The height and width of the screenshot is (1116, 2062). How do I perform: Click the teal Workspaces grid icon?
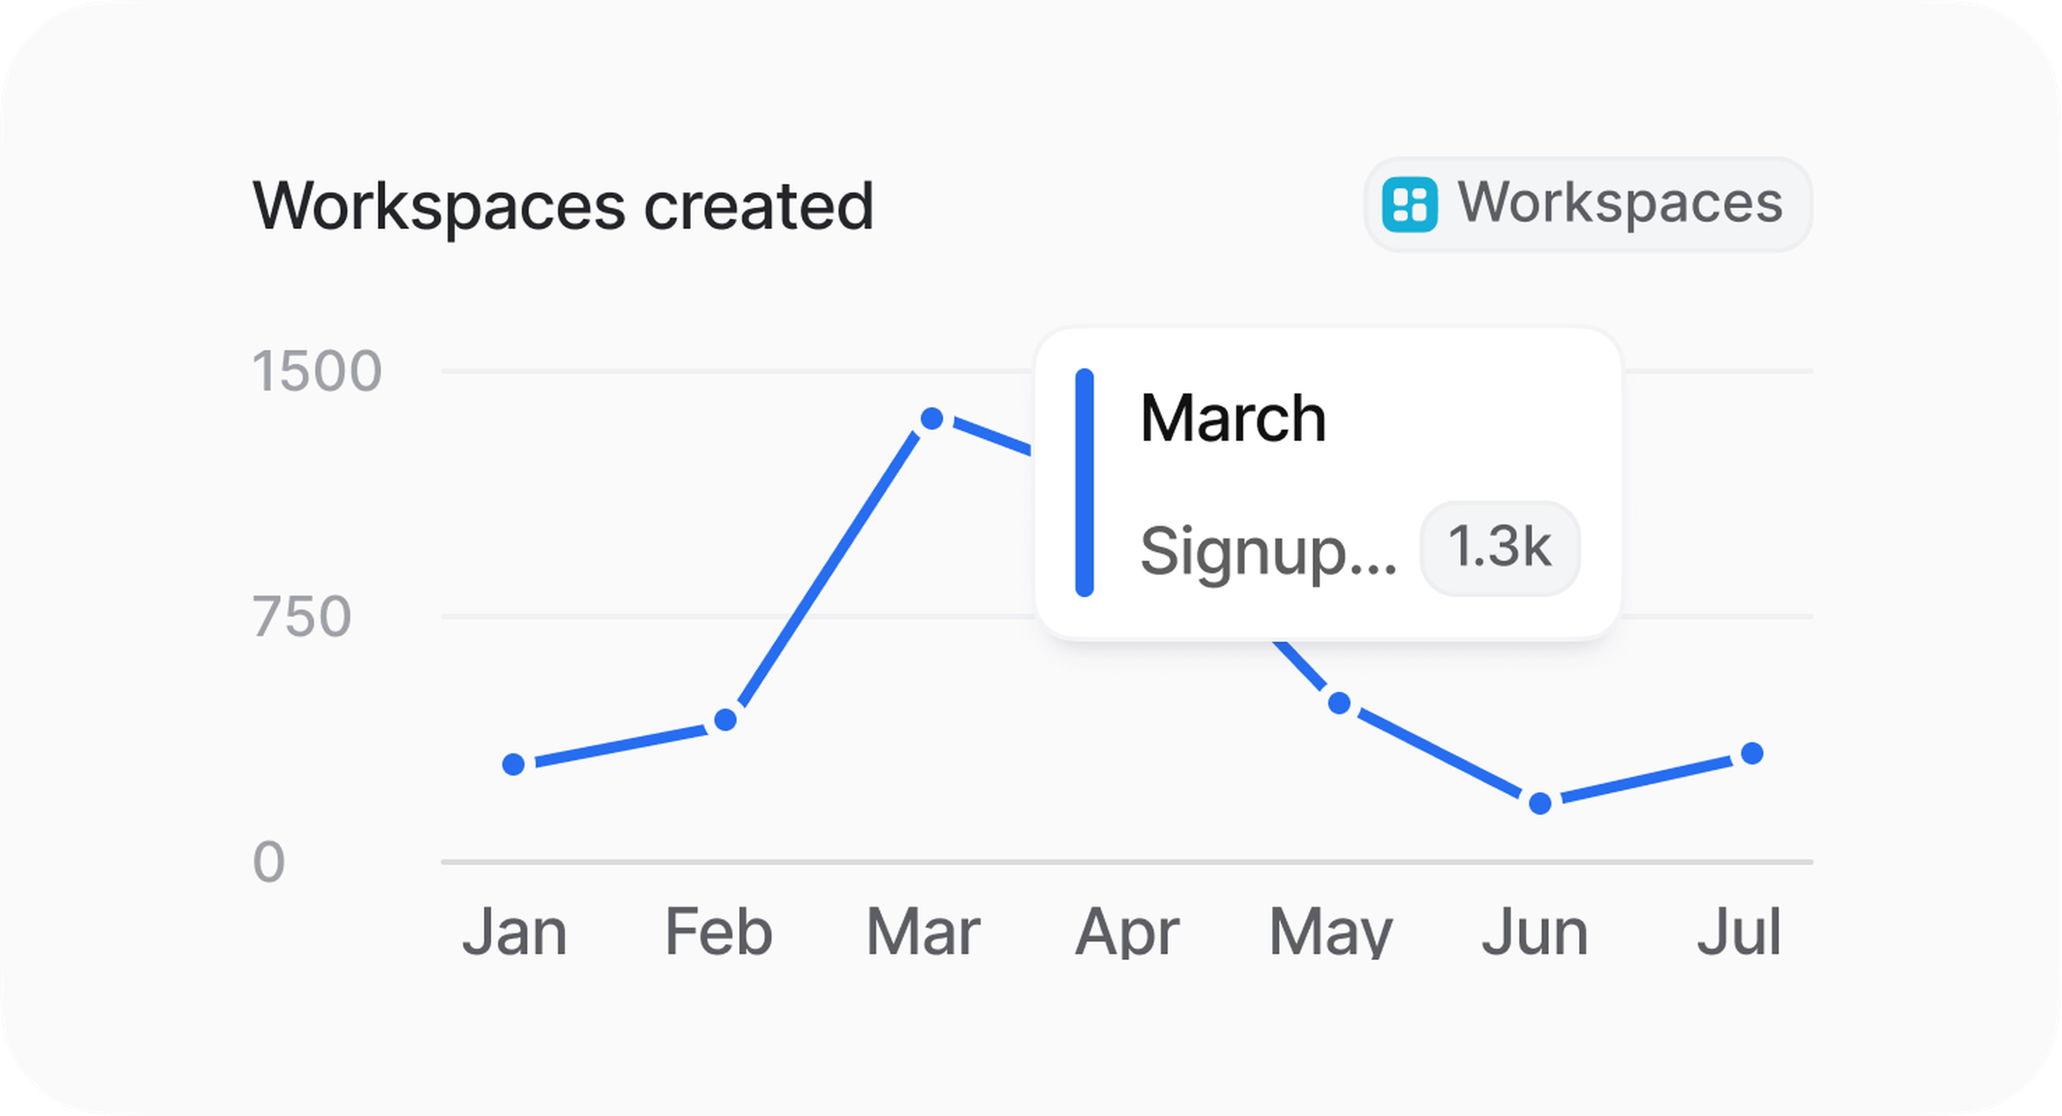[x=1409, y=204]
